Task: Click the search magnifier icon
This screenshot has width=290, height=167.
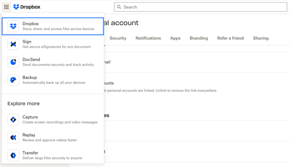Action: [119, 7]
